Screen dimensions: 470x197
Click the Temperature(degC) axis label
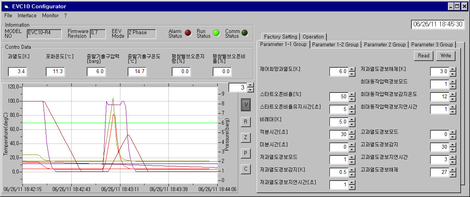coord(6,134)
